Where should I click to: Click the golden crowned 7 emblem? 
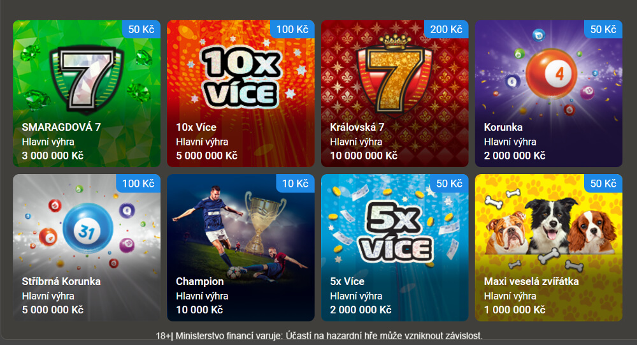(x=394, y=75)
